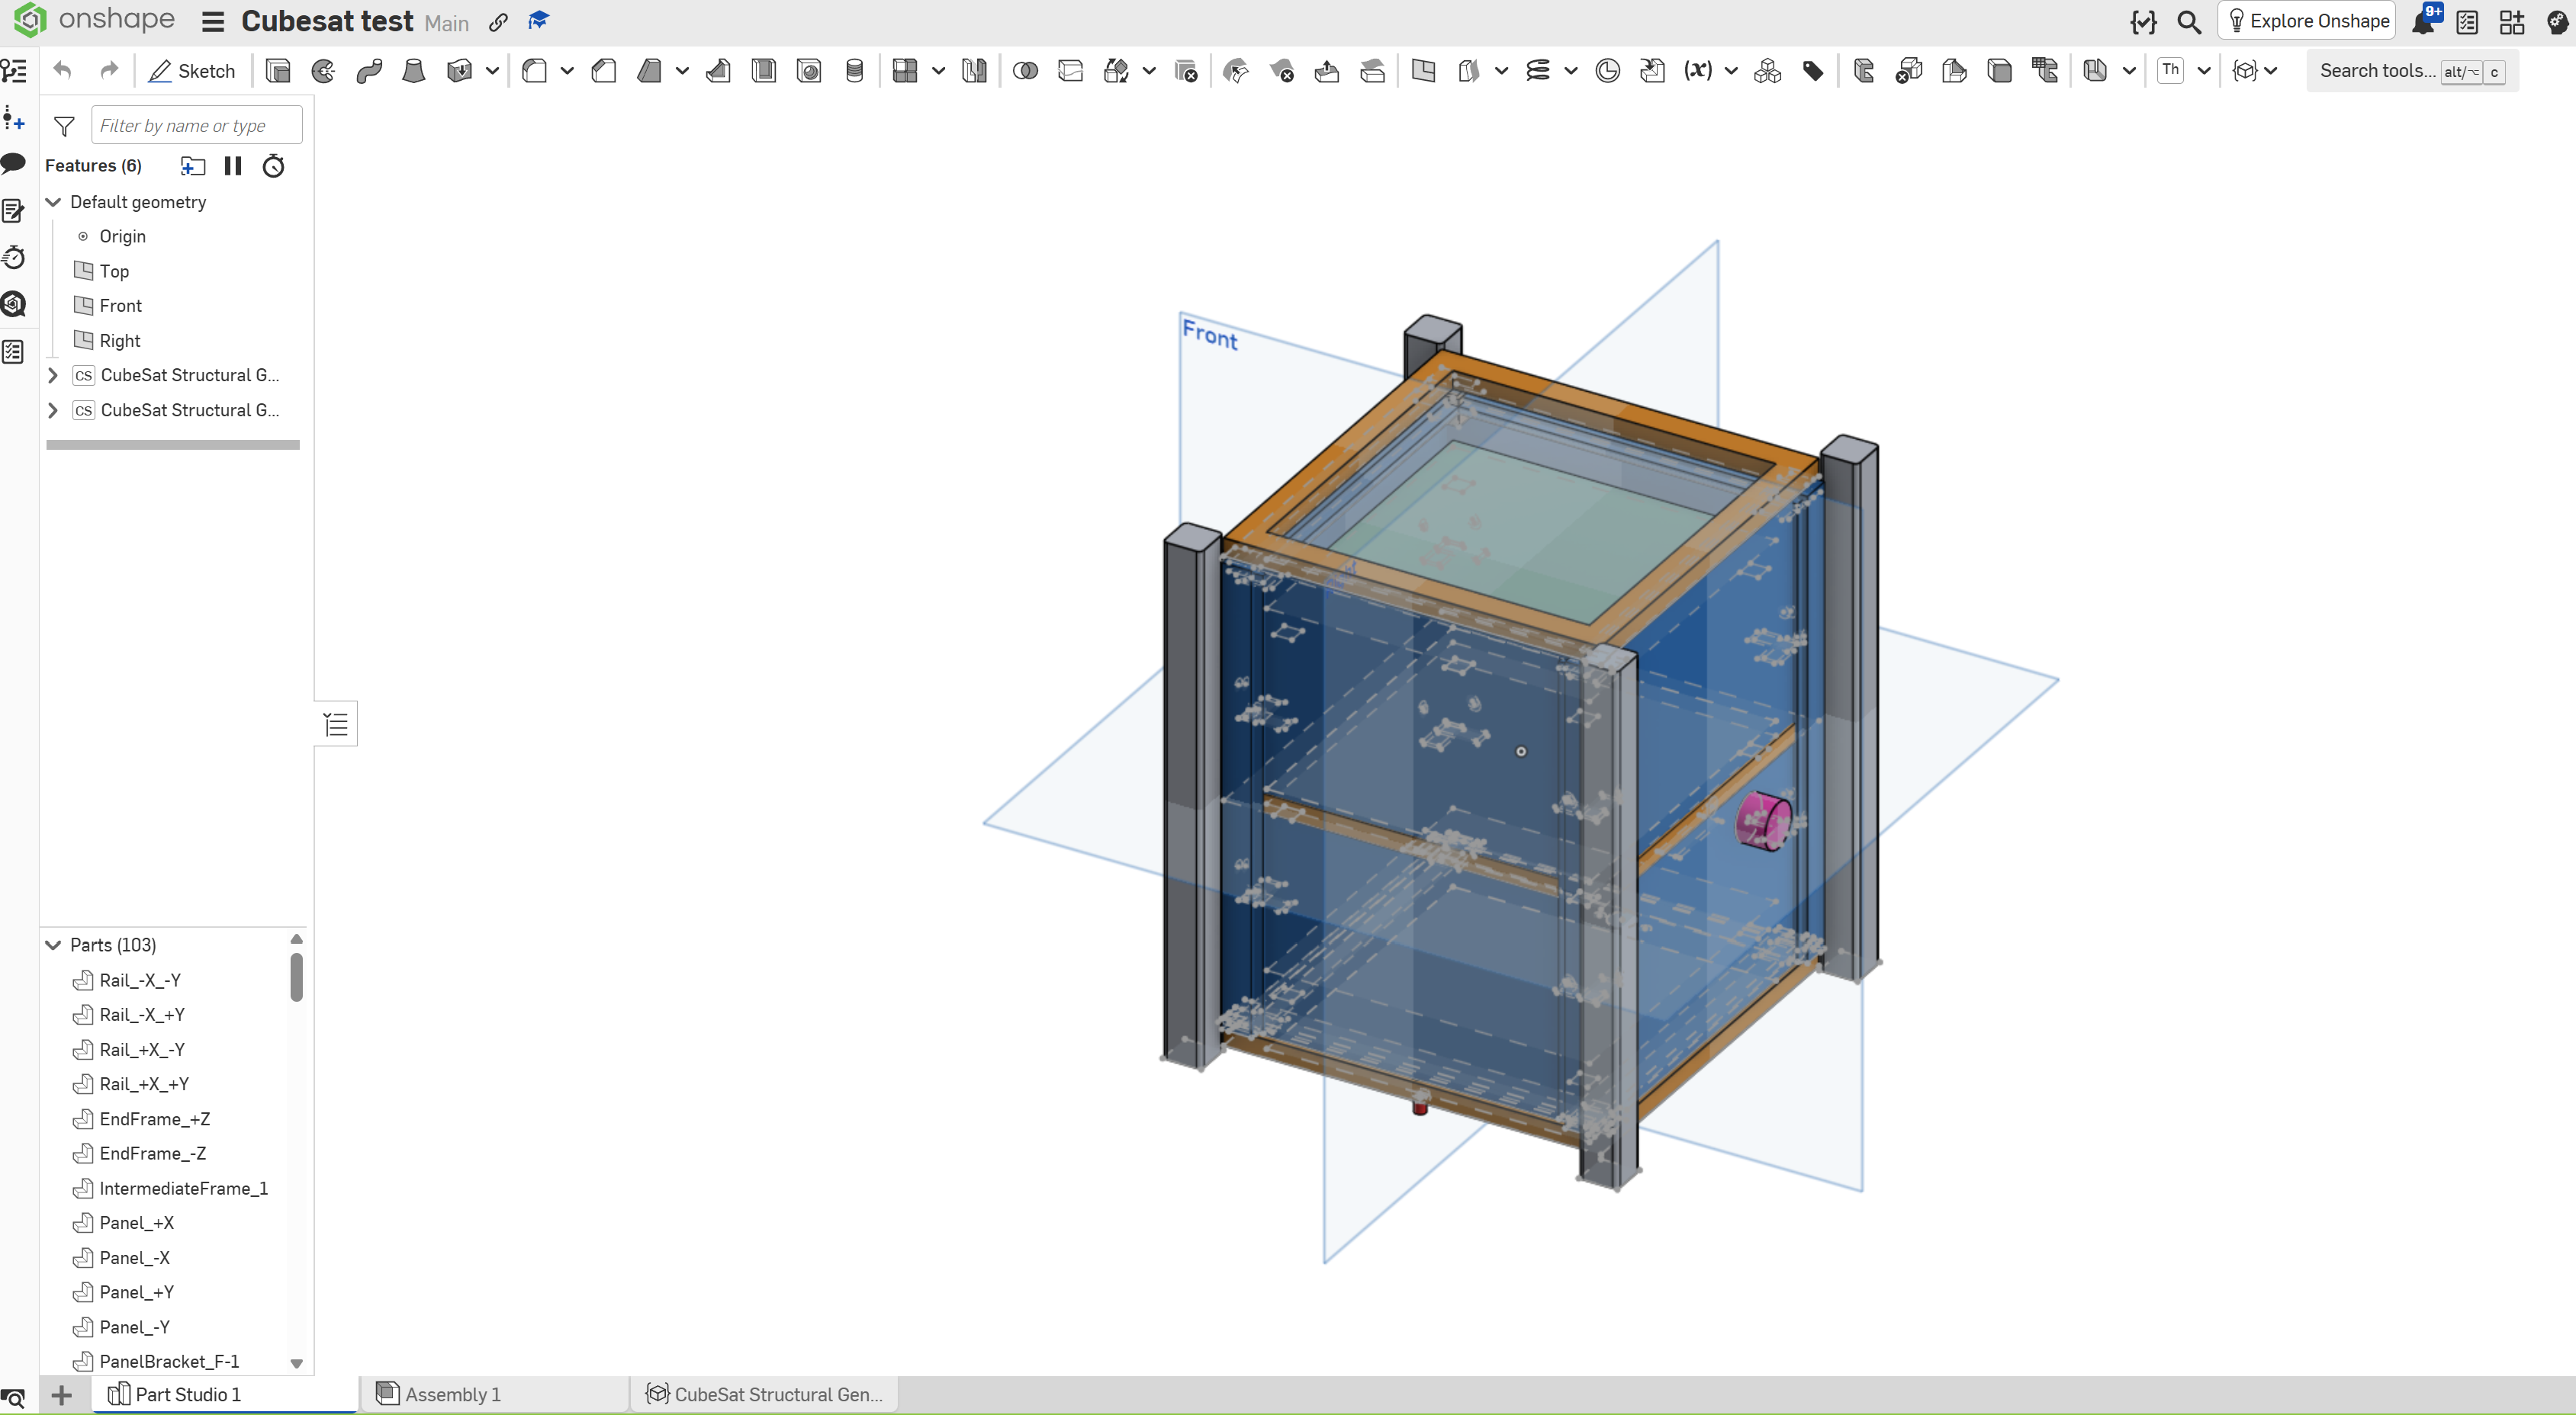The width and height of the screenshot is (2576, 1415).
Task: Select part Panel_+X
Action: coord(136,1222)
